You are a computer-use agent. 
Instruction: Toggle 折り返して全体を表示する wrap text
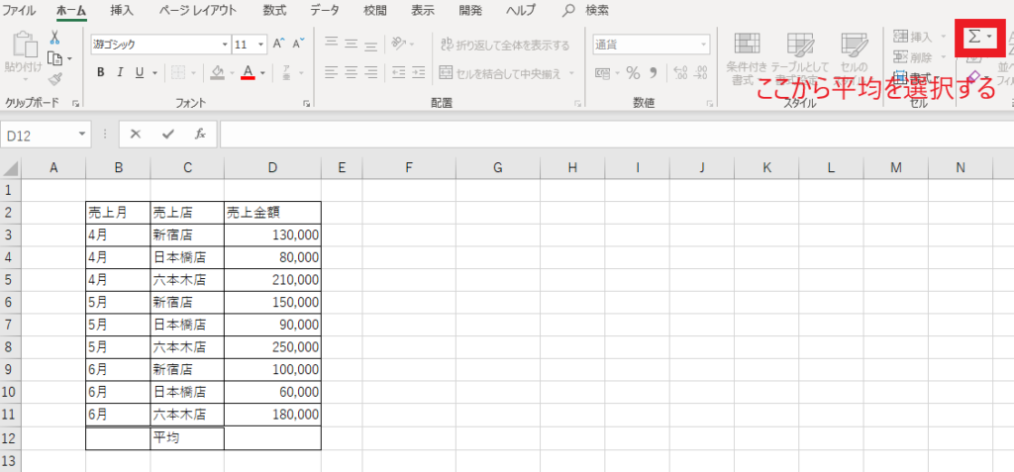coord(505,45)
